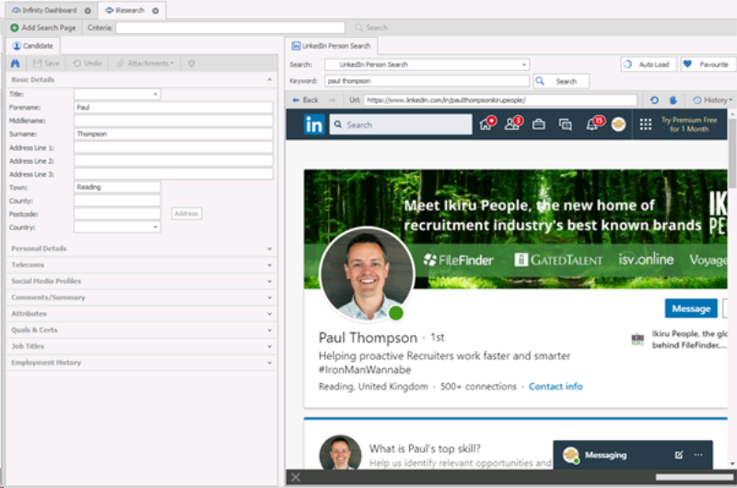Toggle the Auto Load button

click(x=649, y=64)
